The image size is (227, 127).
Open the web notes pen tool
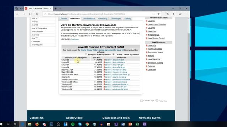coord(174,14)
